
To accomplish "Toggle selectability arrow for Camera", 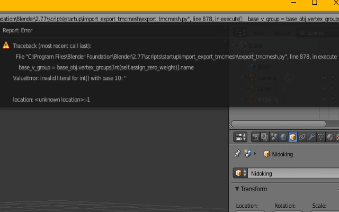I will pyautogui.click(x=333, y=77).
